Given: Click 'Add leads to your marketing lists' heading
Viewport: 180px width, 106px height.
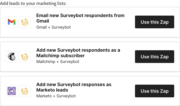Looking at the screenshot, I should (33, 3).
